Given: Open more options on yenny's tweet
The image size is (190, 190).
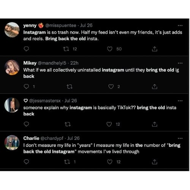Looking at the screenshot, I should point(180,25).
